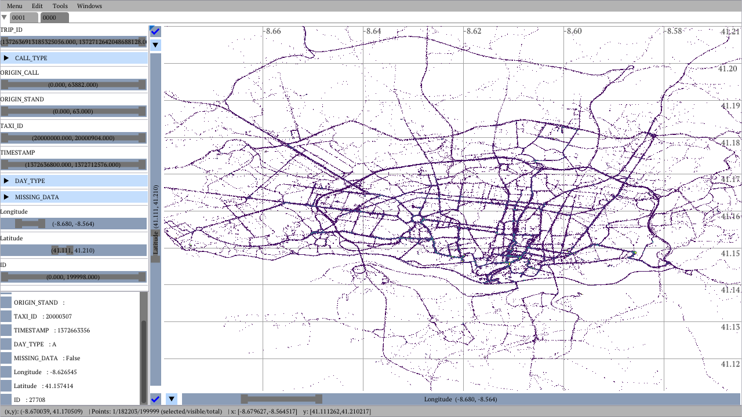Toggle the checkmark above the vertical Latitude axis

tap(155, 31)
